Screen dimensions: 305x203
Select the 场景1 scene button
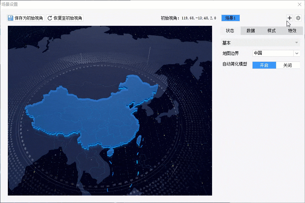tap(230, 18)
